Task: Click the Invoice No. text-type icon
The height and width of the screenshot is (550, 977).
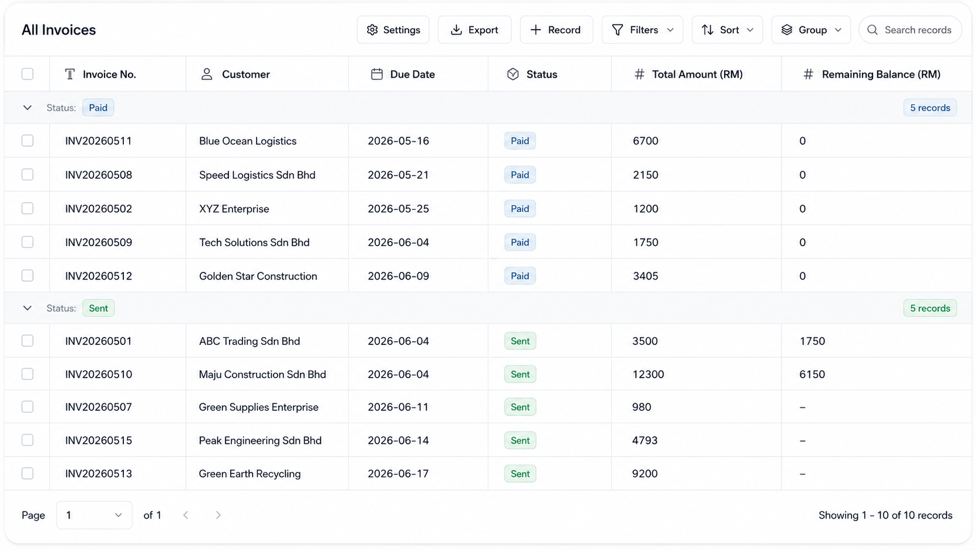Action: coord(70,74)
